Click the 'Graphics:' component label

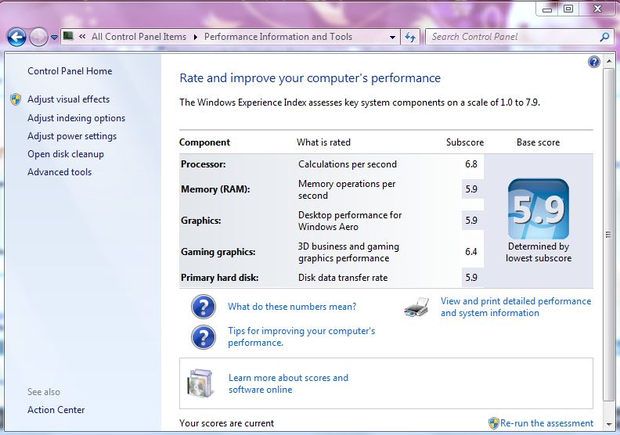click(x=201, y=221)
